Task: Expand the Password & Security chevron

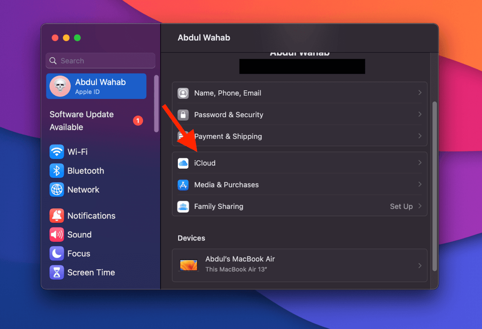Action: [419, 114]
